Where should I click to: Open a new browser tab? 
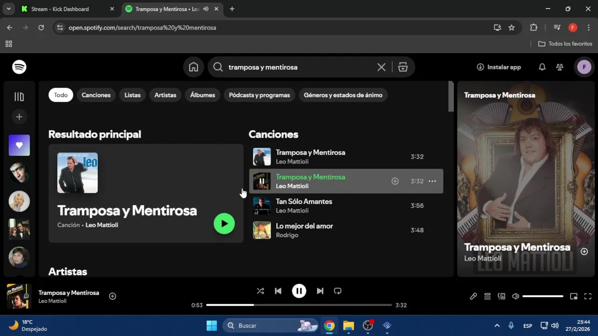click(232, 9)
